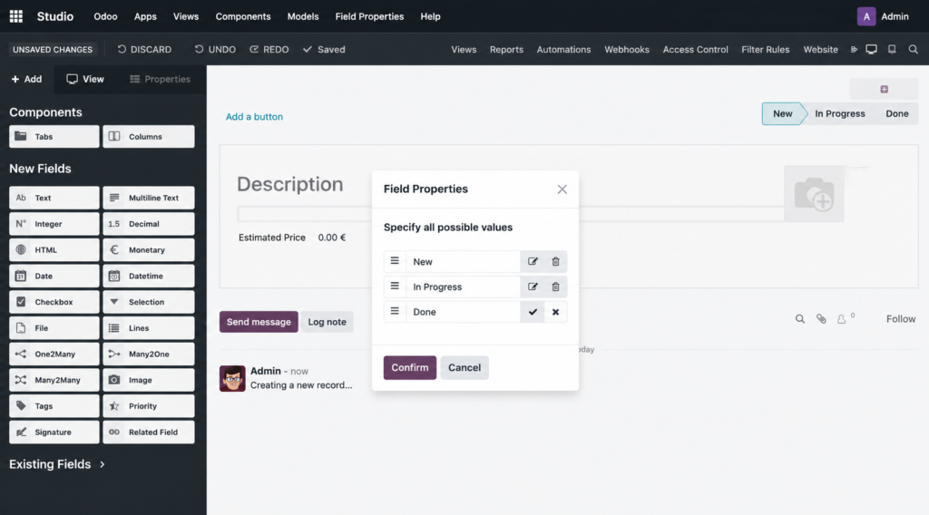Click the purple plus button above status bar
Screen dimensions: 929x515
click(x=884, y=90)
